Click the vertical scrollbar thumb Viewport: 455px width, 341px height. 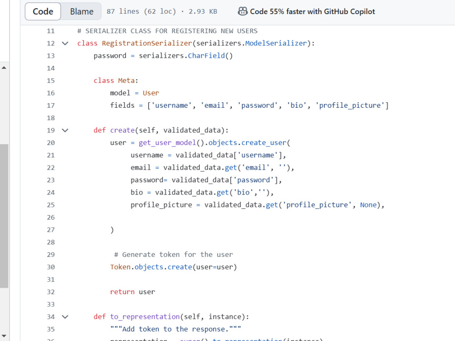(x=4, y=216)
